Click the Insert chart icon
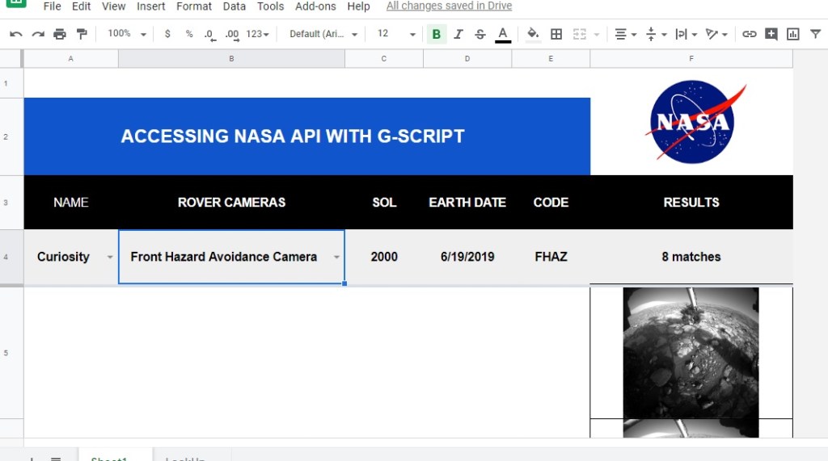The width and height of the screenshot is (828, 461). (x=793, y=34)
